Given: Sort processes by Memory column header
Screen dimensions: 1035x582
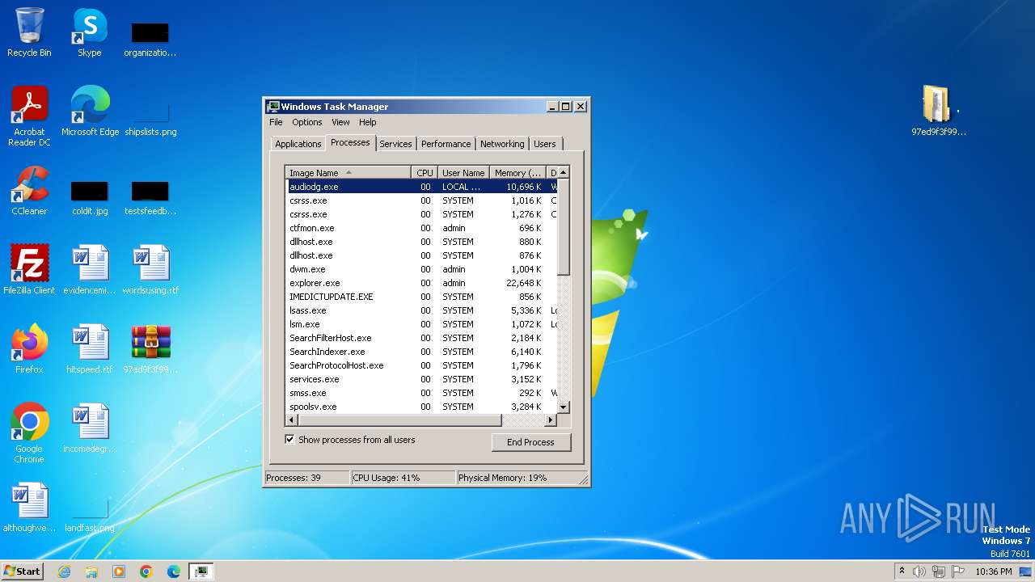Looking at the screenshot, I should tap(518, 172).
